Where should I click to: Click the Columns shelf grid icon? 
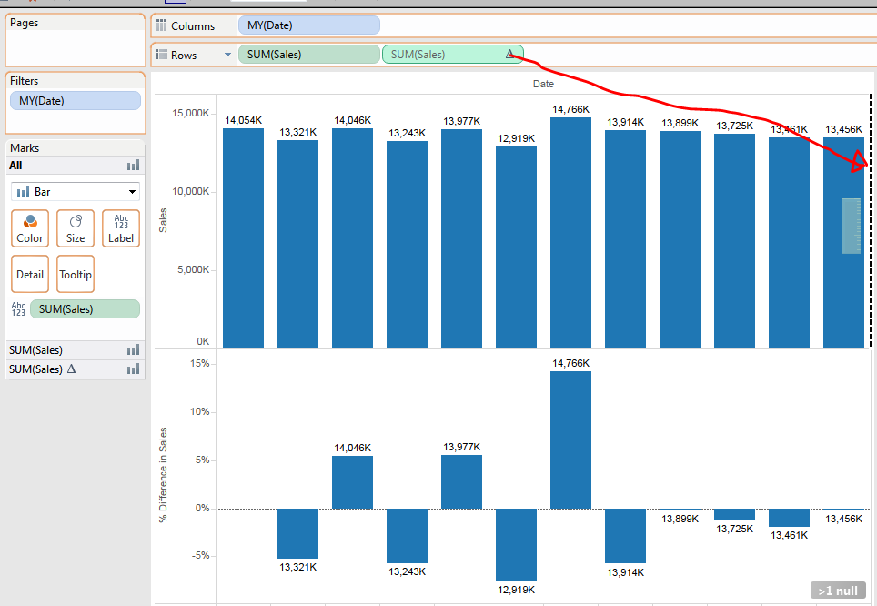162,25
